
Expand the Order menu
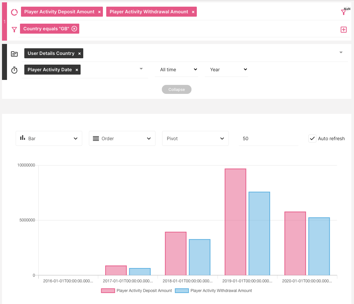[x=122, y=139]
